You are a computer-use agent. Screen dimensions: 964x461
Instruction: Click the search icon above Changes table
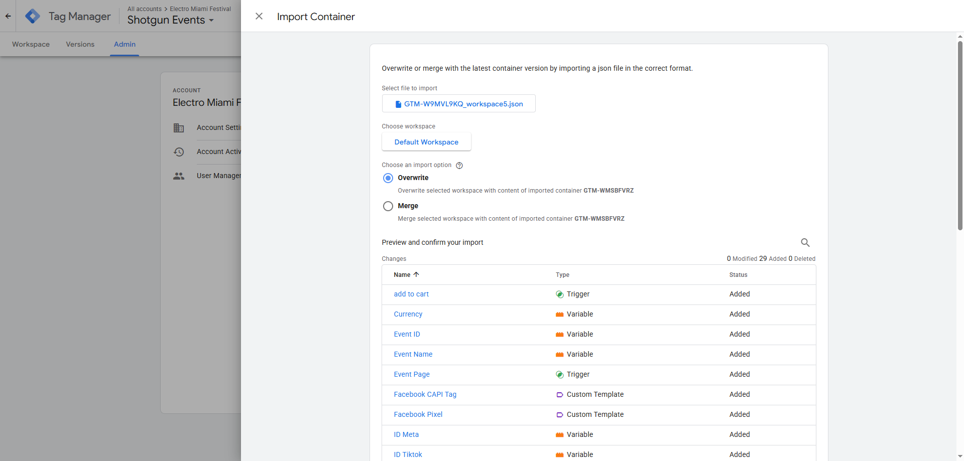[805, 243]
